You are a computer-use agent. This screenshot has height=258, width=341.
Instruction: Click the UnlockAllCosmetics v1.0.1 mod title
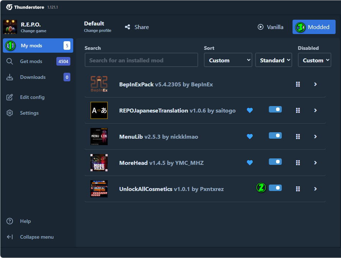coord(171,189)
